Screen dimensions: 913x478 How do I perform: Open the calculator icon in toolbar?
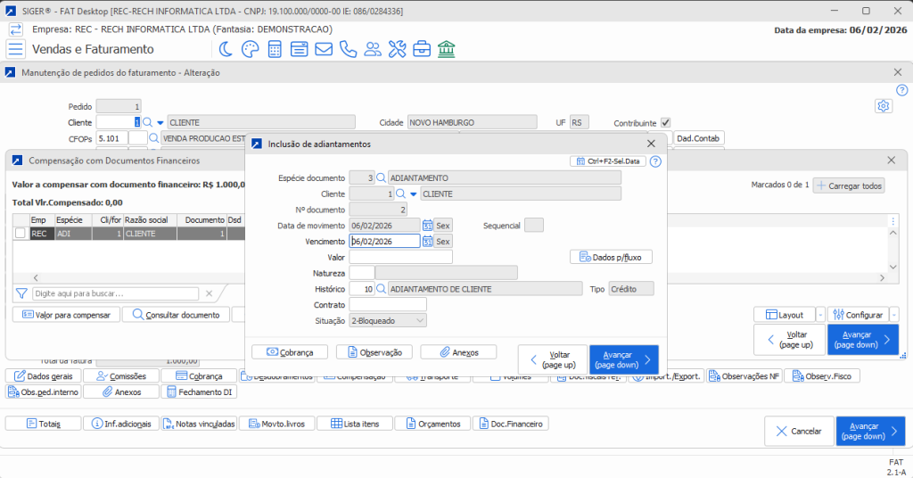coord(275,49)
